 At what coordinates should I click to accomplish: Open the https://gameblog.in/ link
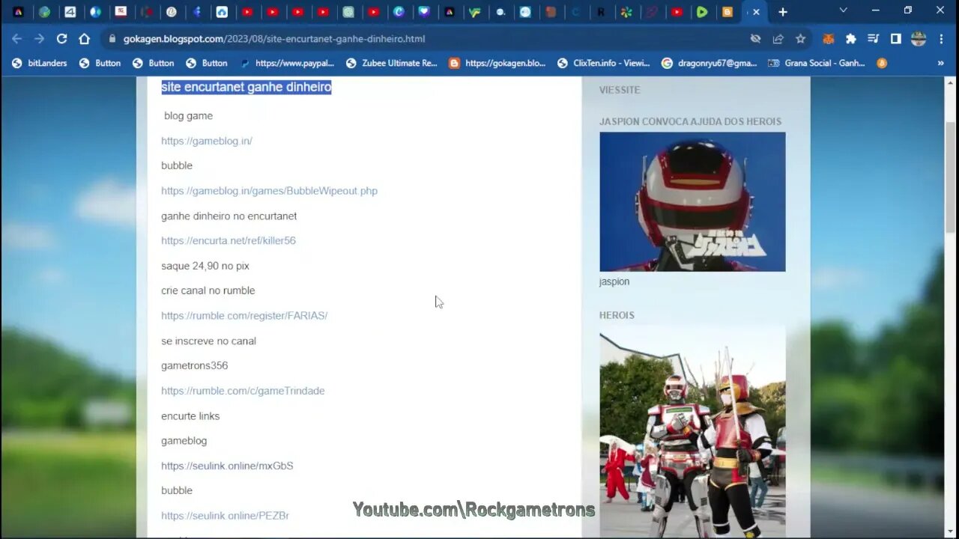pyautogui.click(x=207, y=141)
